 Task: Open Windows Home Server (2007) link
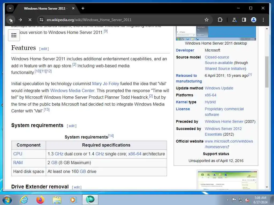click(224, 121)
